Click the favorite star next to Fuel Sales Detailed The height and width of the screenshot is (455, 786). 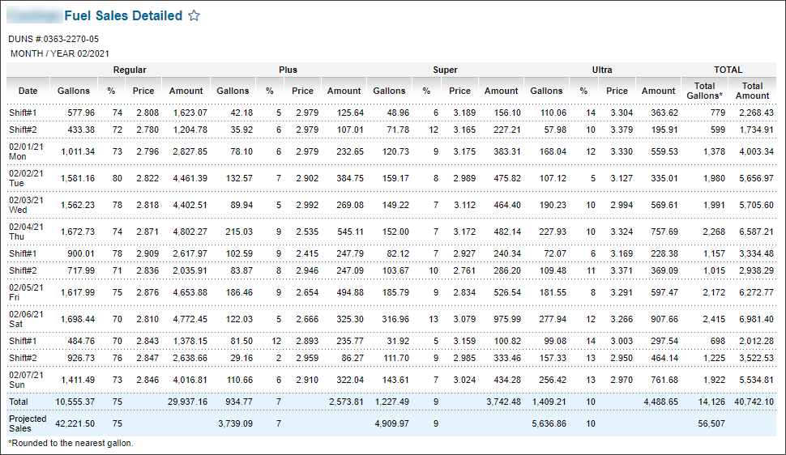[x=194, y=15]
